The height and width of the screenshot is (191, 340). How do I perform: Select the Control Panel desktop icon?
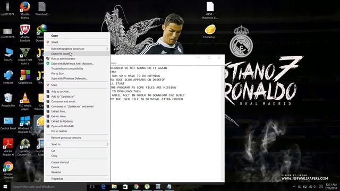[8, 124]
